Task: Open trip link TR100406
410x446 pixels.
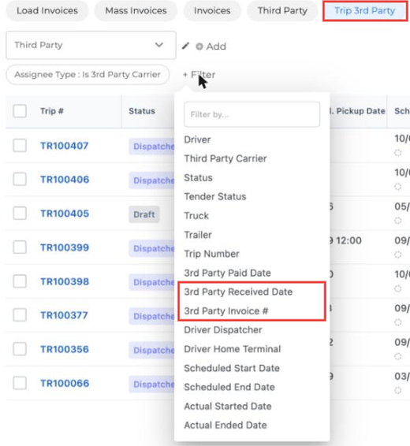Action: point(65,180)
